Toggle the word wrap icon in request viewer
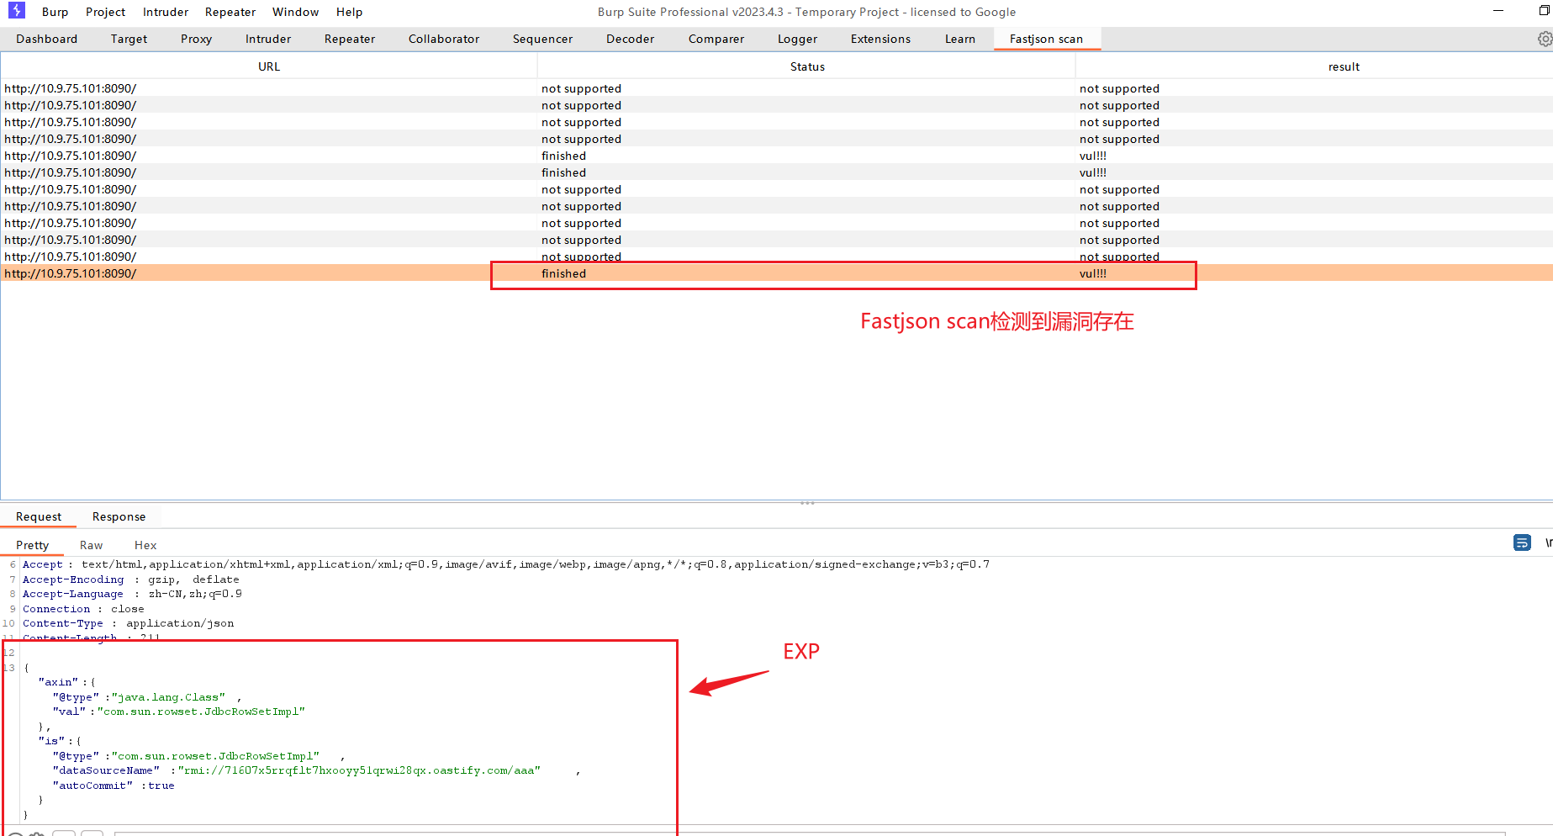Screen dimensions: 1553x836 coord(1522,542)
